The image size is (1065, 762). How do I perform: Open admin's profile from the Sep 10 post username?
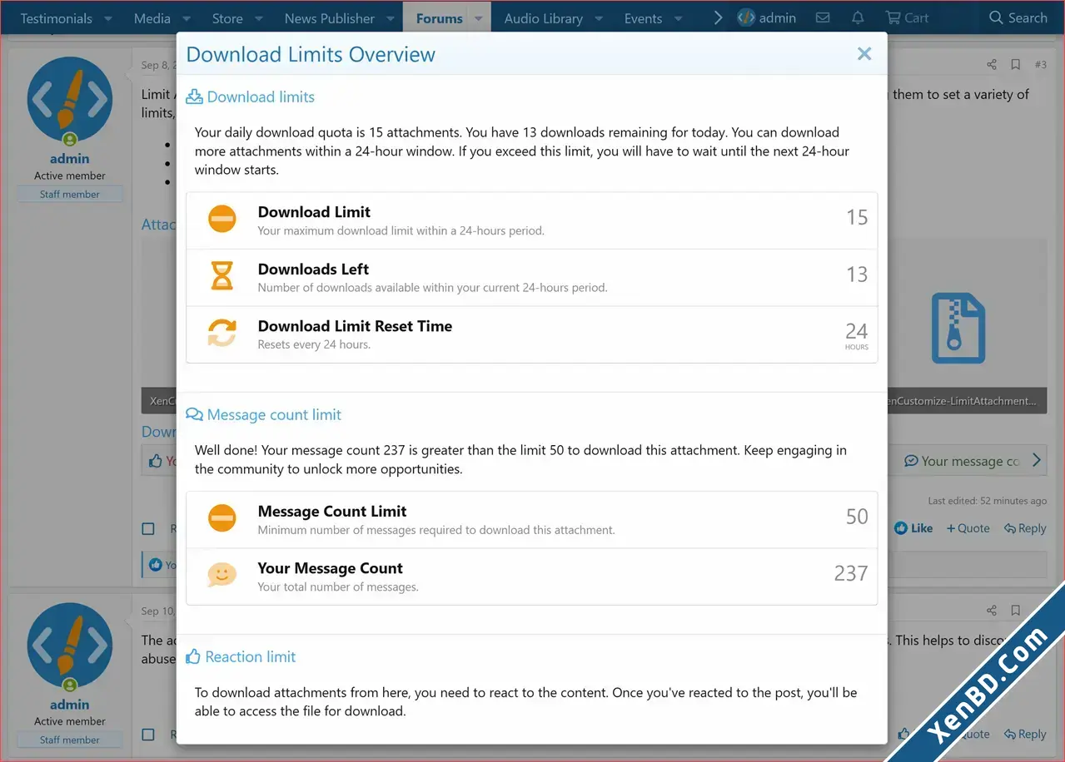[69, 704]
